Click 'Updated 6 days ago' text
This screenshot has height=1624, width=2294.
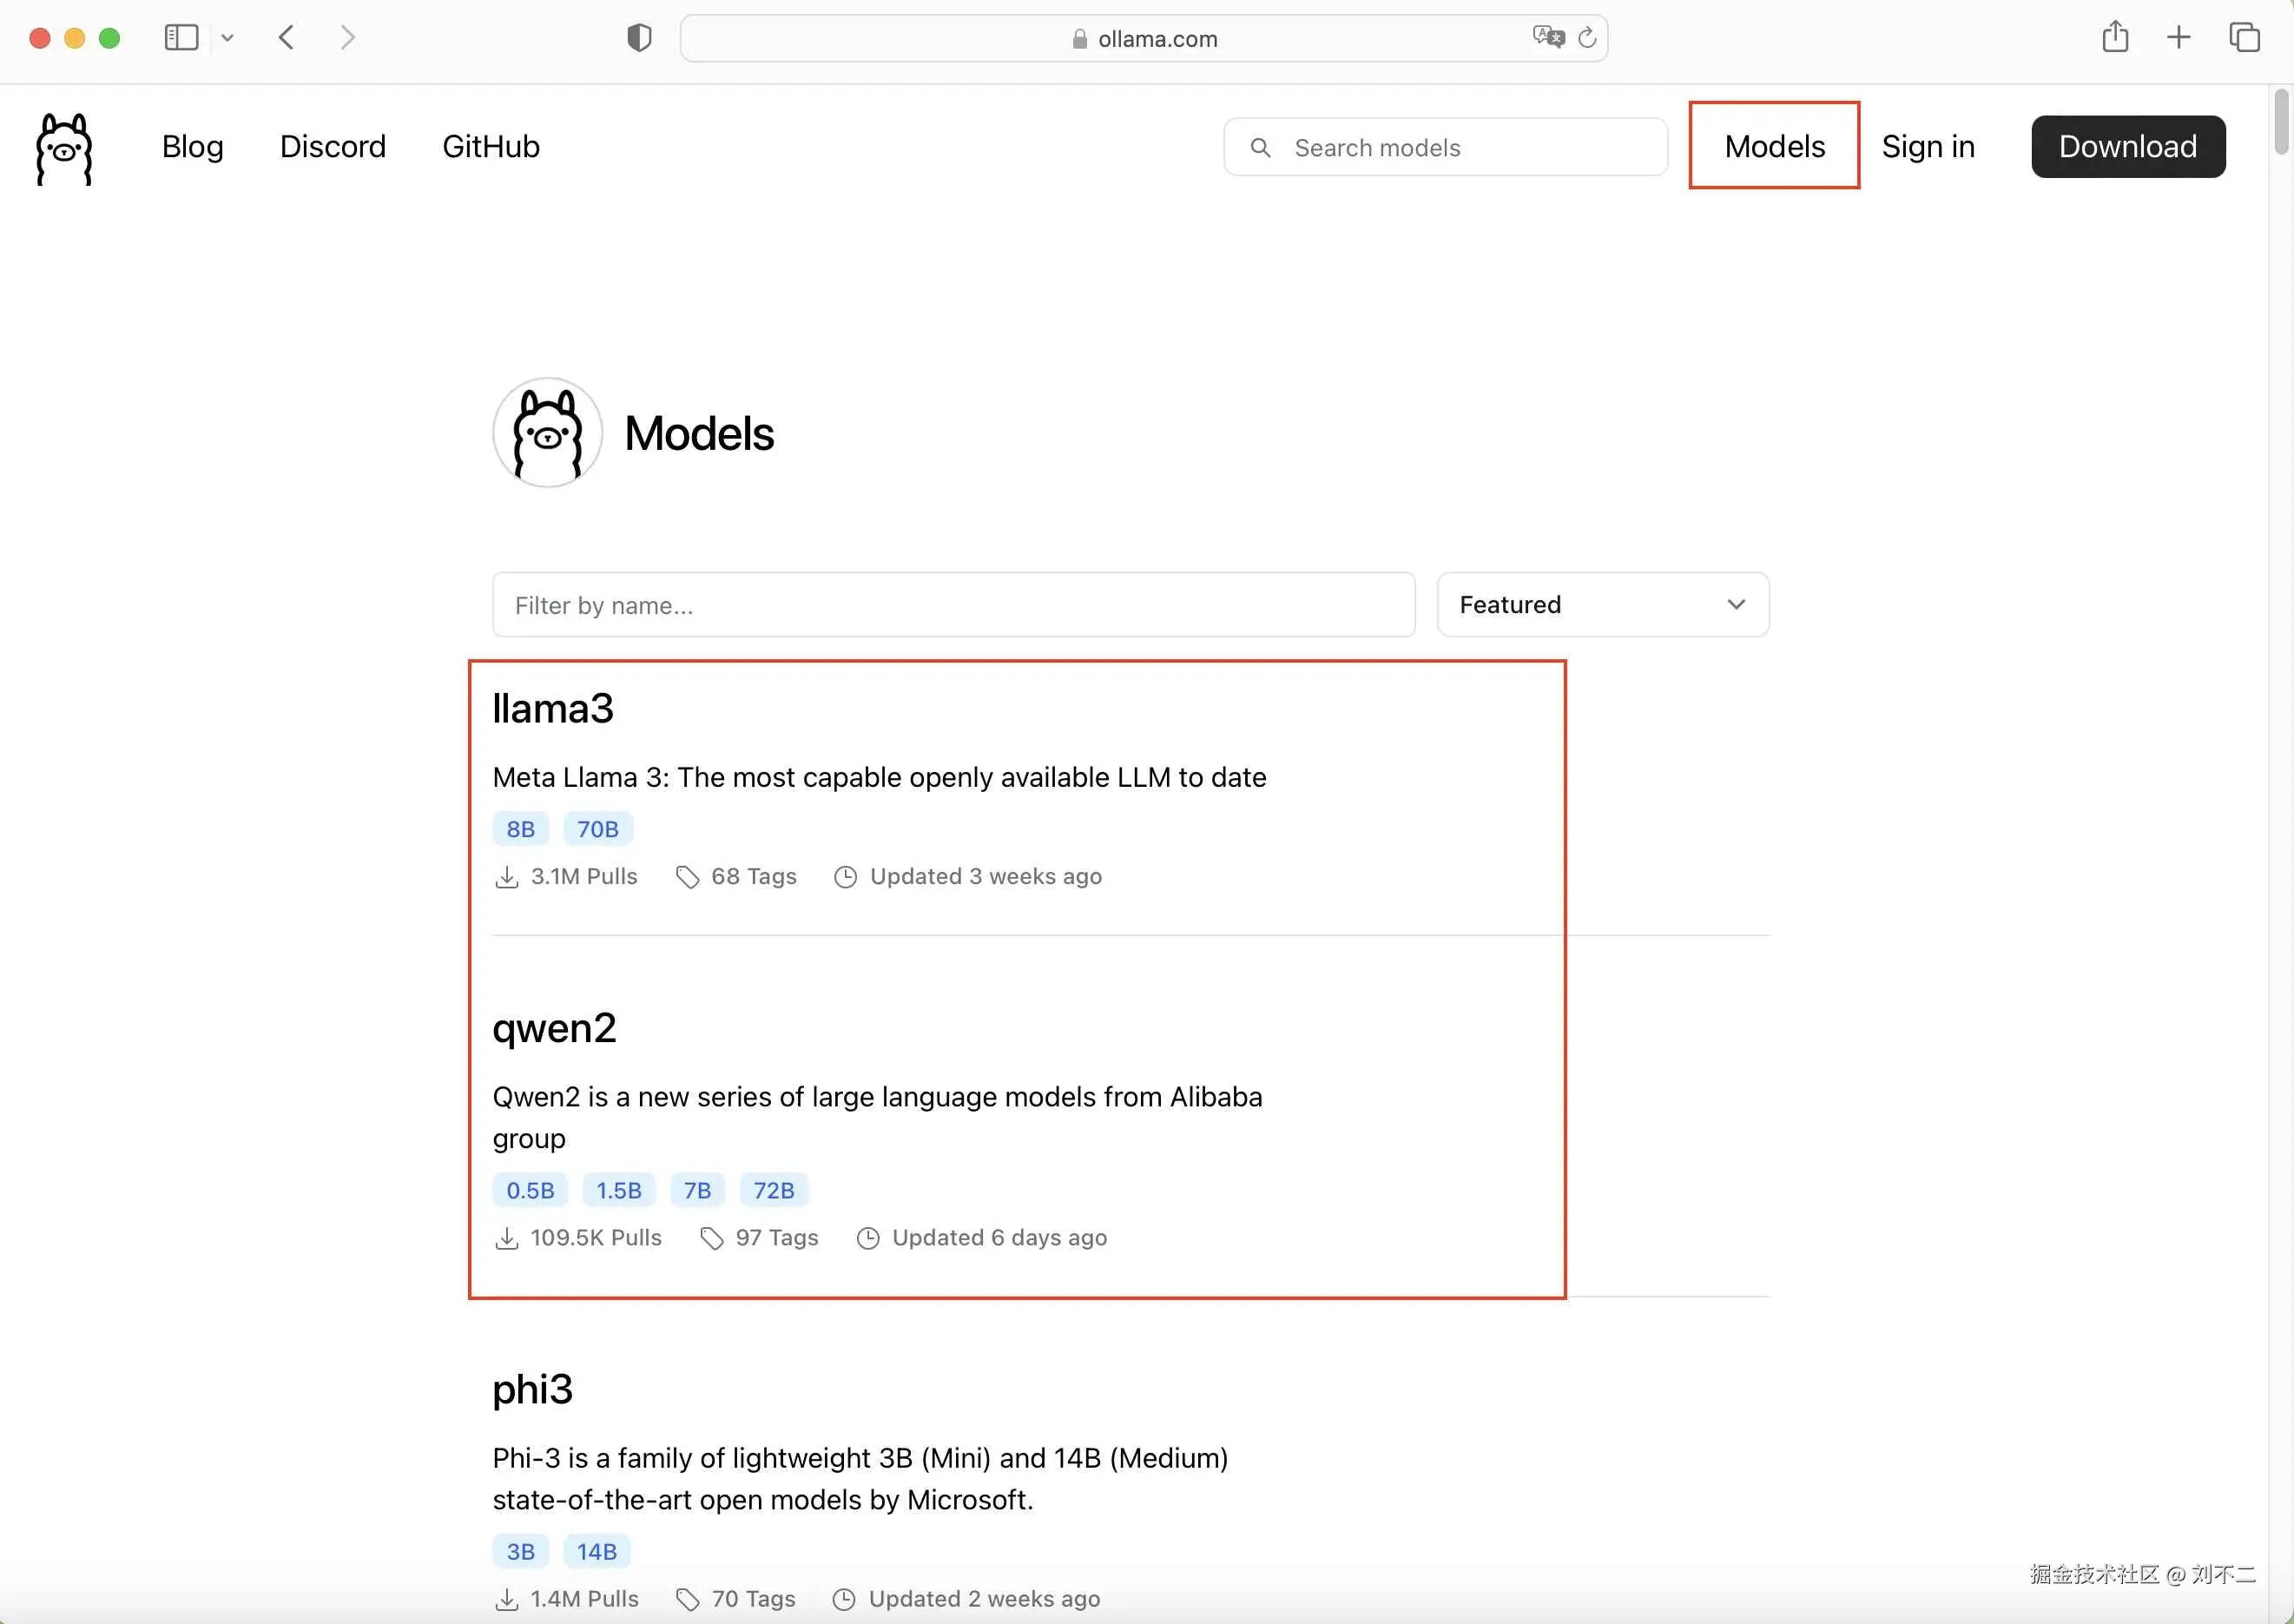(999, 1238)
